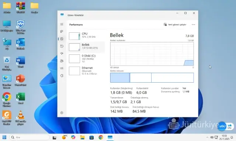The image size is (236, 141).
Task: Open Task Manager settings gear
Action: (62, 113)
